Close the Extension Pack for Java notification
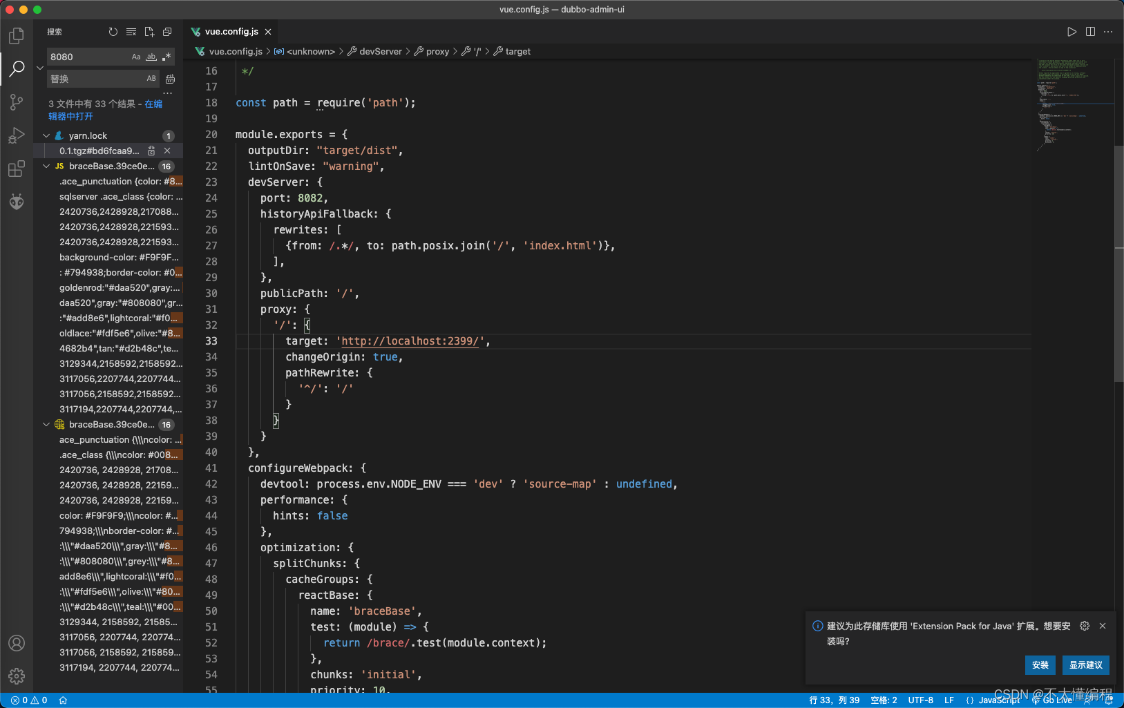The height and width of the screenshot is (708, 1124). [x=1103, y=626]
